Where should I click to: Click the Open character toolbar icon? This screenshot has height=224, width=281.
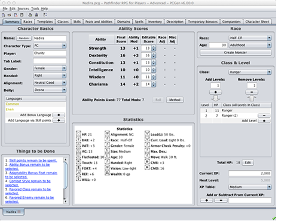point(10,15)
